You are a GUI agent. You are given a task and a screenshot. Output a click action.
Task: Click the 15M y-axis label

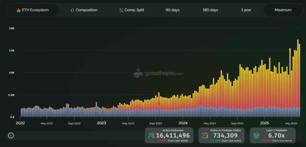point(12,50)
